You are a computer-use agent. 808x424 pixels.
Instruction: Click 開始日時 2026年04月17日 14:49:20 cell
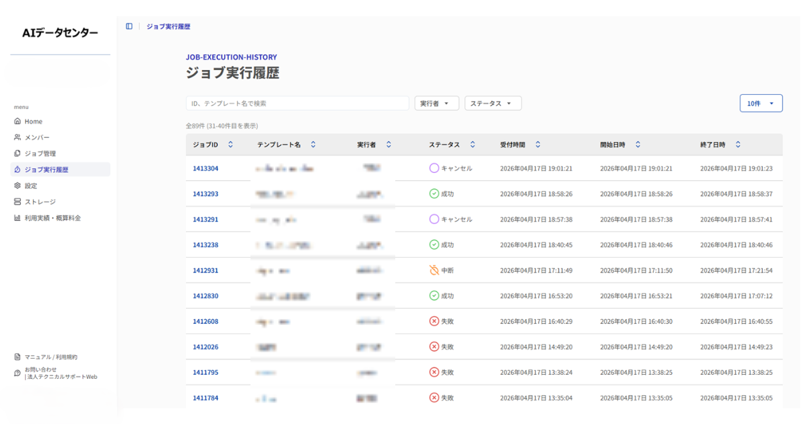(636, 347)
